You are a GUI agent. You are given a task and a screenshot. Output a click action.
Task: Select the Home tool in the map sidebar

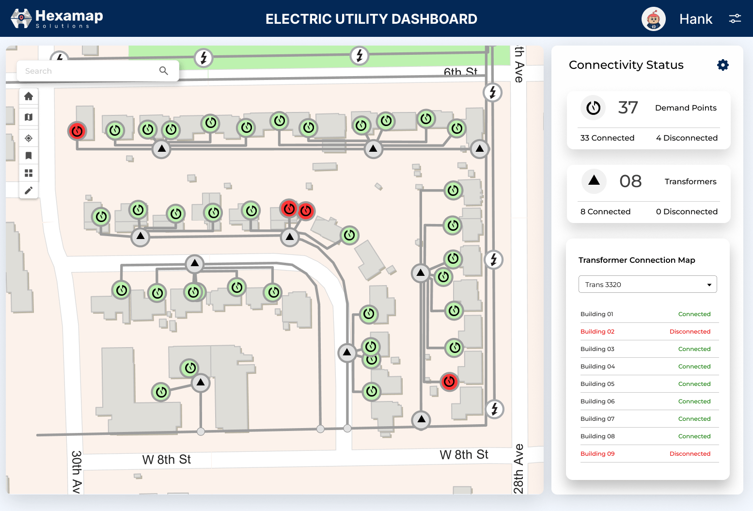(x=29, y=96)
